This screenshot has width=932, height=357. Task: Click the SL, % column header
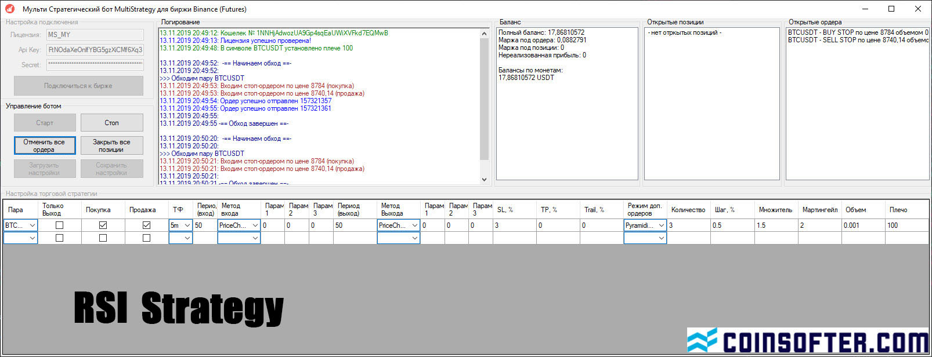pos(515,210)
